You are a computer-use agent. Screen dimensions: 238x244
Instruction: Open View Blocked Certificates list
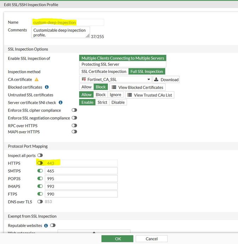click(x=137, y=87)
